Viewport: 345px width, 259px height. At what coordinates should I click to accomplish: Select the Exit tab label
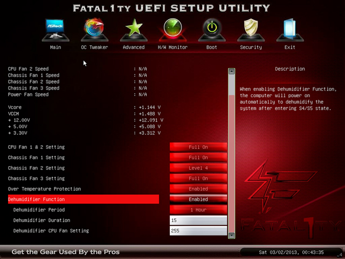pyautogui.click(x=290, y=47)
